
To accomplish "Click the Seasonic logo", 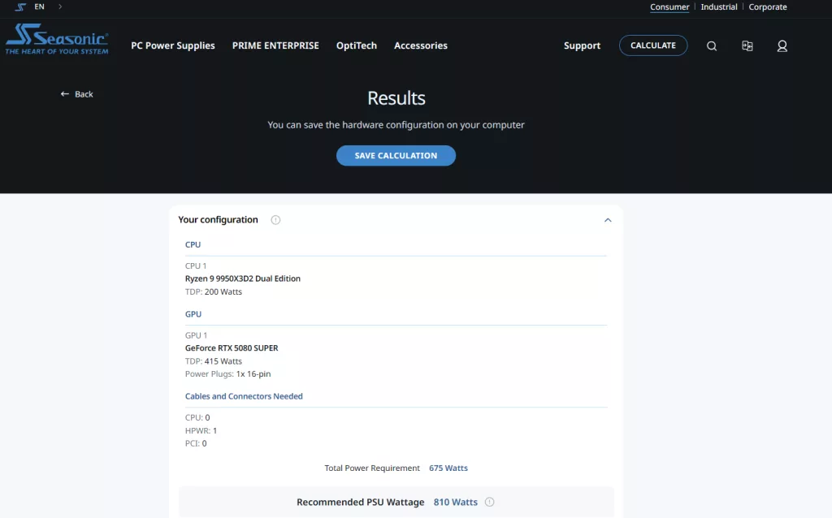I will [57, 39].
